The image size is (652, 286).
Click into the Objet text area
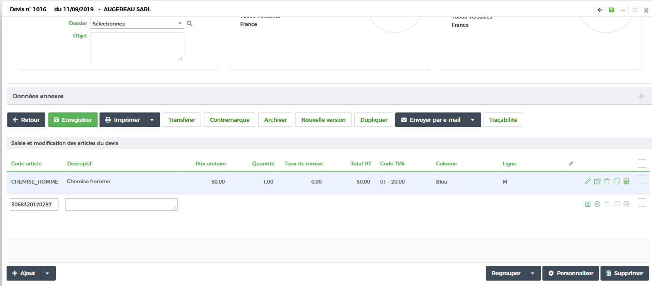[137, 46]
